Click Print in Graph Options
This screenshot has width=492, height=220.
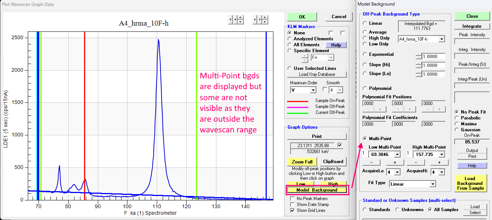pos(317,136)
